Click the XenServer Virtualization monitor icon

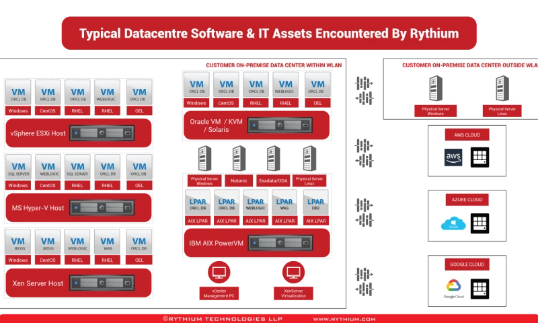click(x=293, y=273)
